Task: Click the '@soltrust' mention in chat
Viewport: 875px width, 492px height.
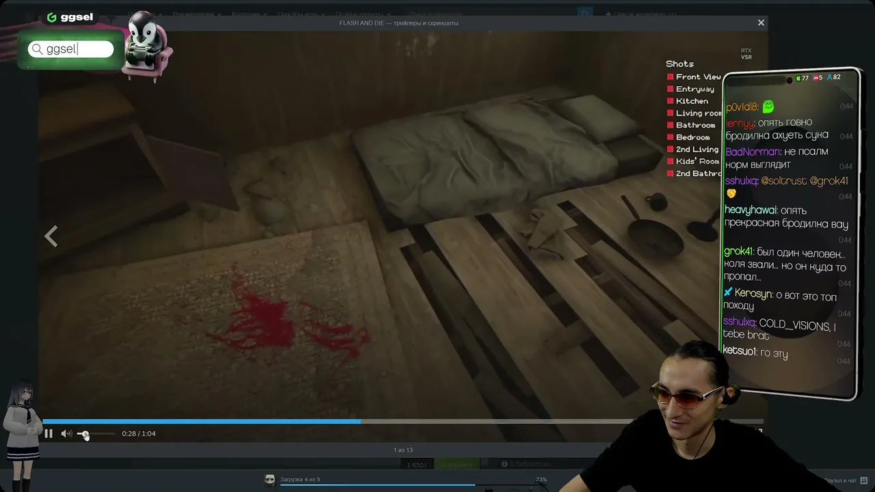Action: pyautogui.click(x=783, y=181)
